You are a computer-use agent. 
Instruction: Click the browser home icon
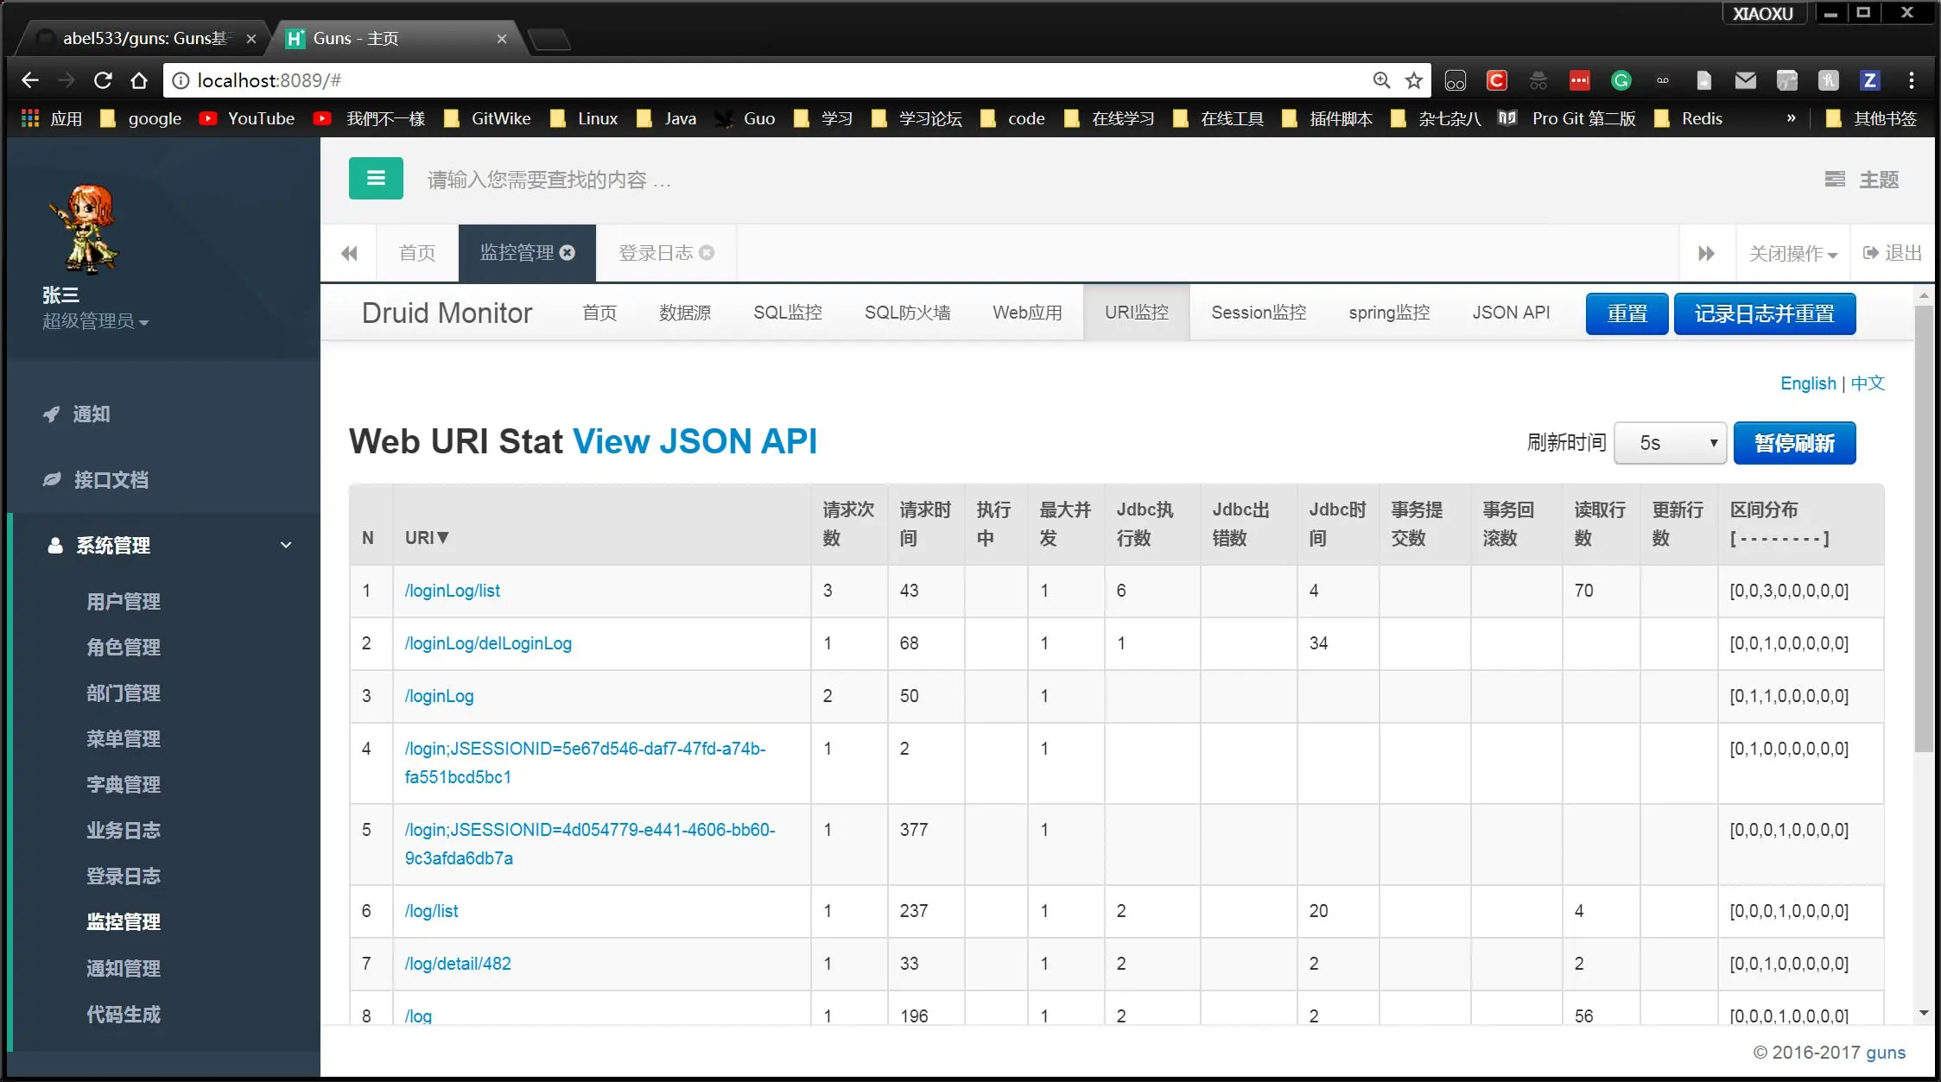pos(139,80)
